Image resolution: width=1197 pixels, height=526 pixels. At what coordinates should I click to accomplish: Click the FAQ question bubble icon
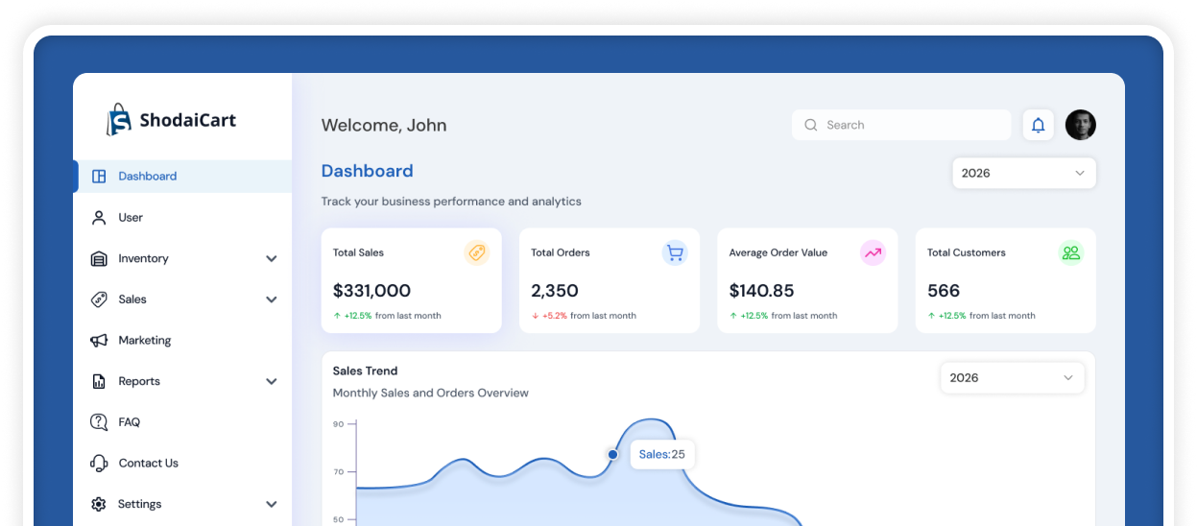pyautogui.click(x=99, y=422)
